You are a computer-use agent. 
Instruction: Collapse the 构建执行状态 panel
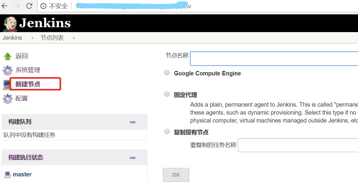click(x=133, y=158)
